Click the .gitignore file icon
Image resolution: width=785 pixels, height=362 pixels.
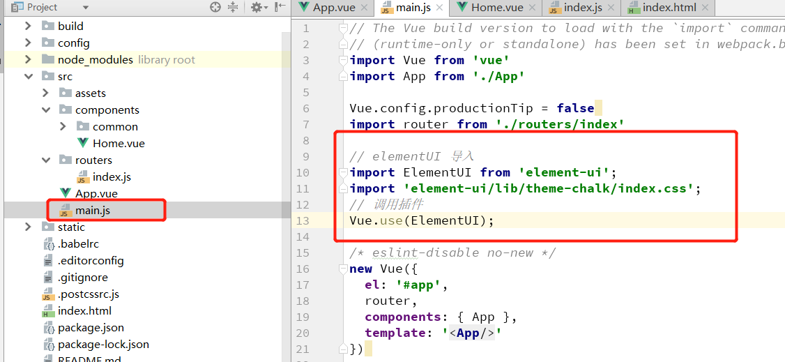click(x=49, y=278)
